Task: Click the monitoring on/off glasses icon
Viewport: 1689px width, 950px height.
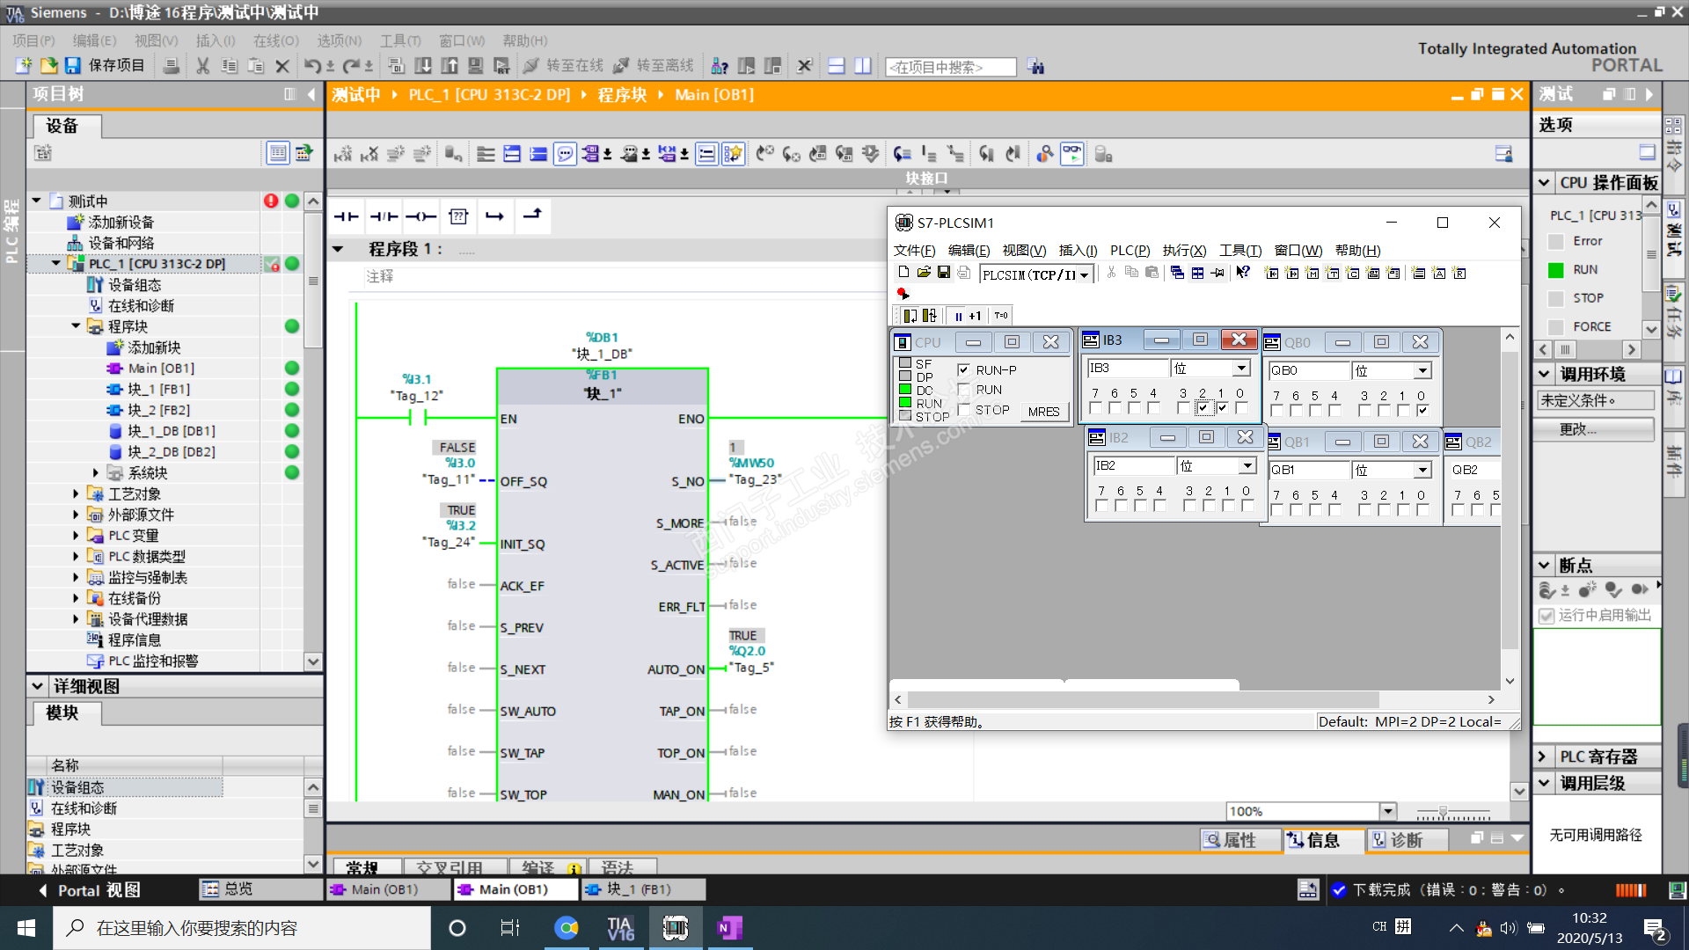Action: pyautogui.click(x=1071, y=154)
